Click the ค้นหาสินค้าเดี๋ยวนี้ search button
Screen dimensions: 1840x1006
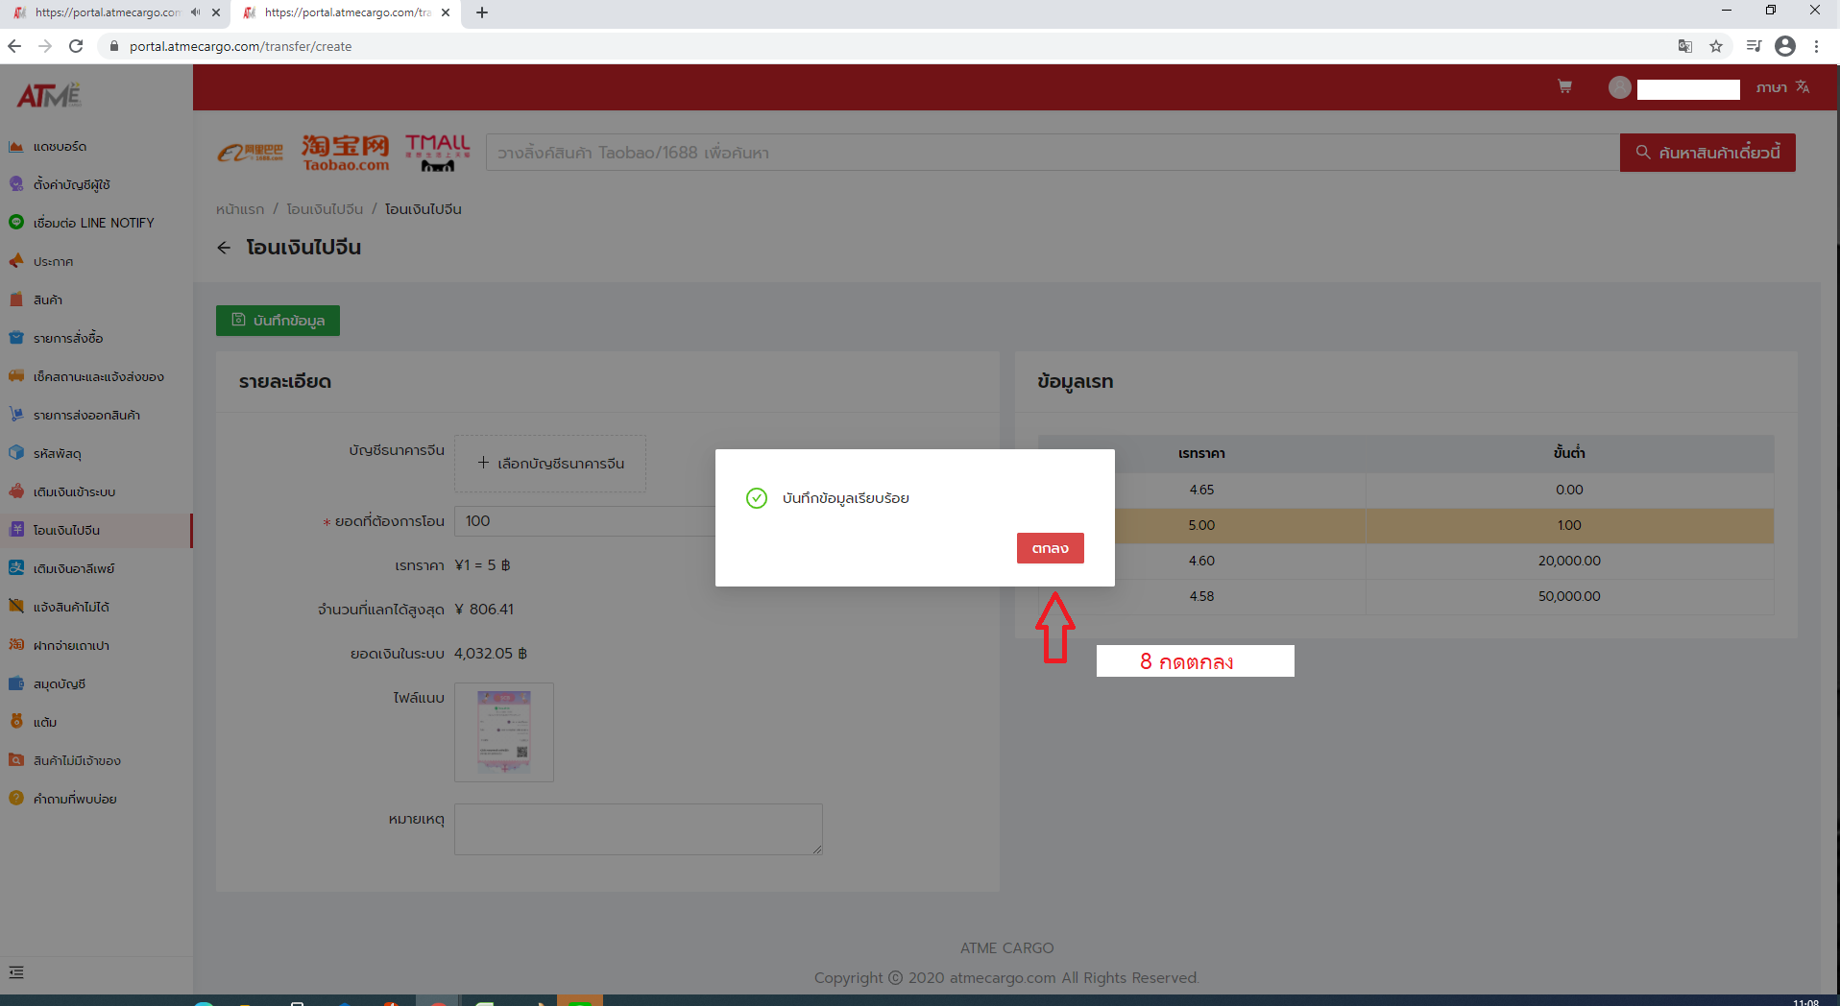click(x=1707, y=153)
